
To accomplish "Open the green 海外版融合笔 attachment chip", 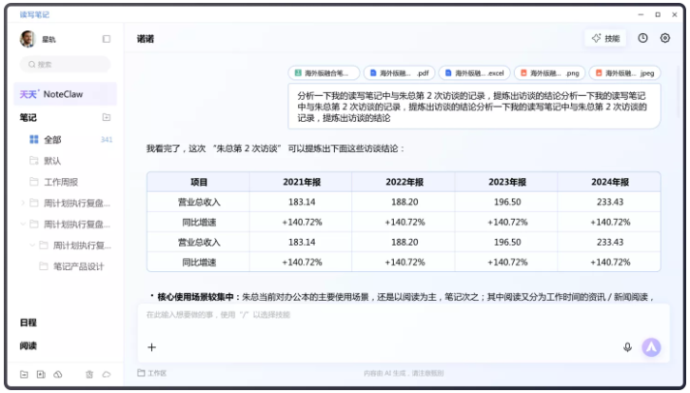I will pyautogui.click(x=324, y=73).
